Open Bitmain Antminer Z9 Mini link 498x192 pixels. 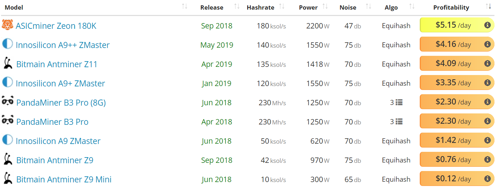64,179
